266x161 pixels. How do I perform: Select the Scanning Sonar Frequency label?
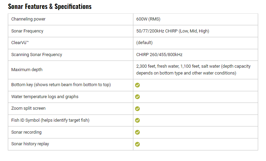coord(36,55)
